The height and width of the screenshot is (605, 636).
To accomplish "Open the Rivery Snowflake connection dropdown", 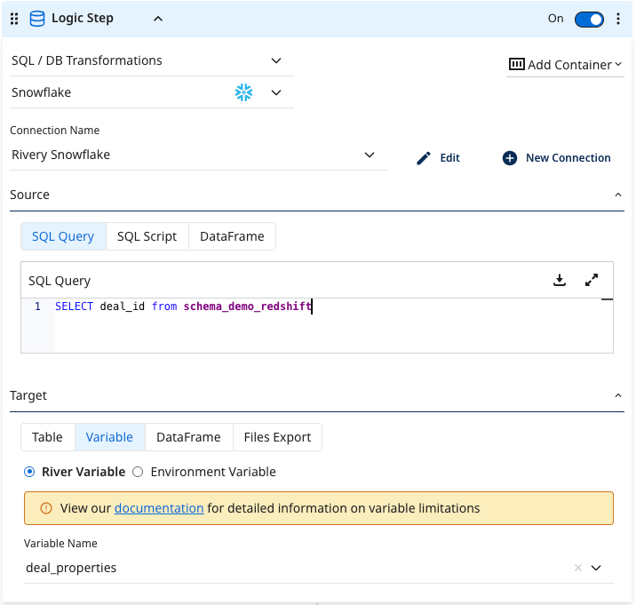I will pyautogui.click(x=370, y=155).
